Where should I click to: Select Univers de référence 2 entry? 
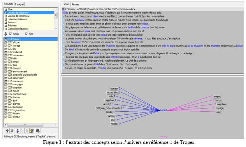(x=19, y=16)
